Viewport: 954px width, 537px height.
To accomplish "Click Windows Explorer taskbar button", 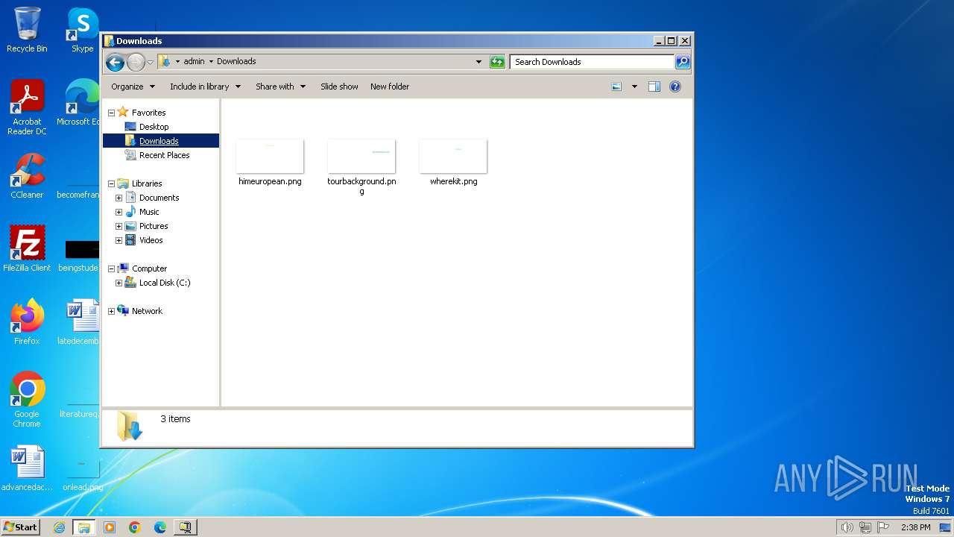I will pyautogui.click(x=84, y=527).
